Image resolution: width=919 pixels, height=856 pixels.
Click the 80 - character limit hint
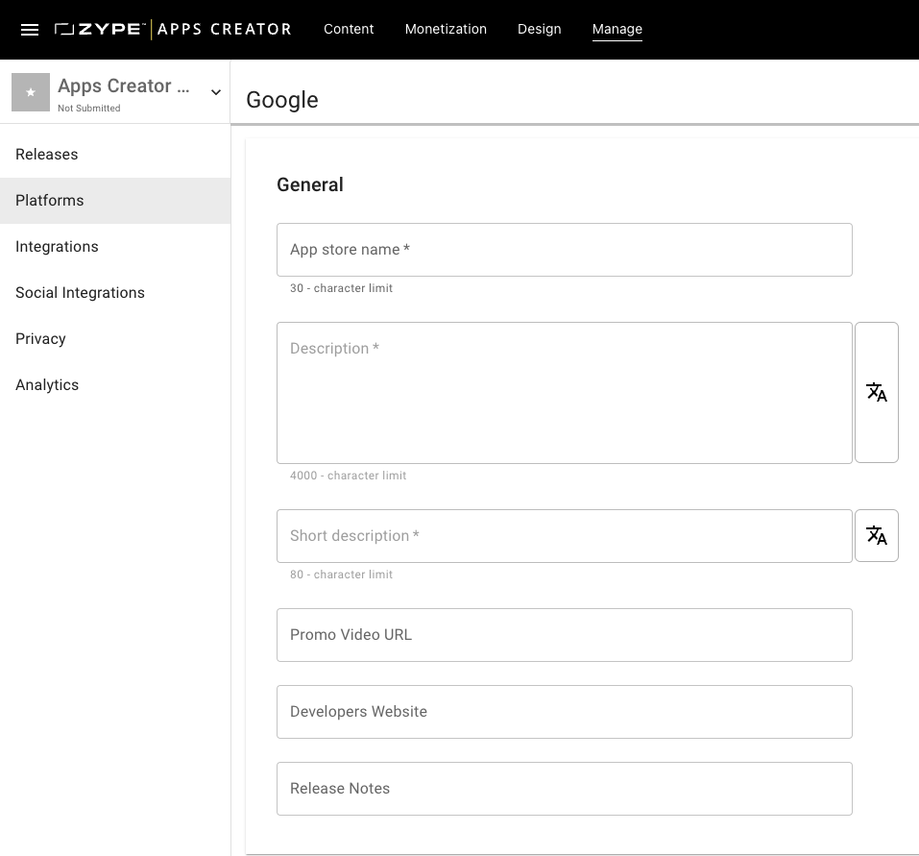[341, 575]
